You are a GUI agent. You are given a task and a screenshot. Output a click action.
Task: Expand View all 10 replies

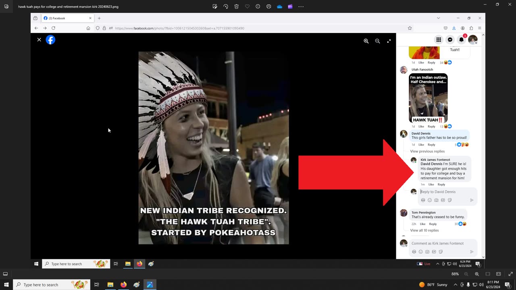tap(424, 230)
